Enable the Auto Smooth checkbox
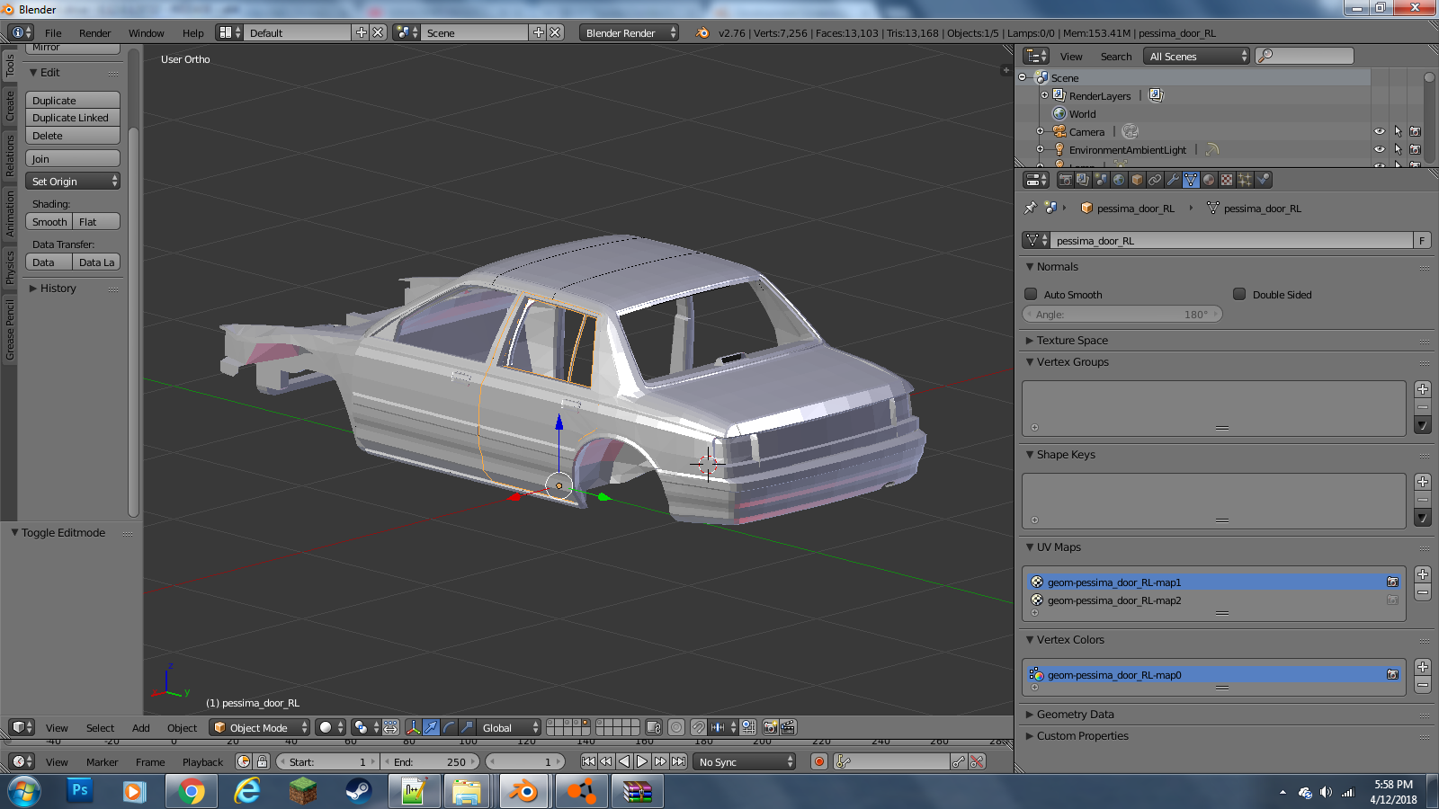This screenshot has width=1439, height=809. (1032, 294)
